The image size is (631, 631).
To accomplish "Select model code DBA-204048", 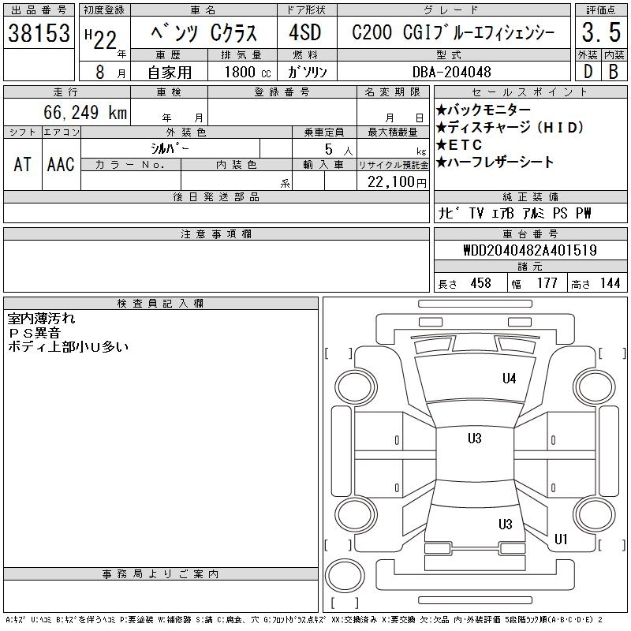I will (451, 72).
